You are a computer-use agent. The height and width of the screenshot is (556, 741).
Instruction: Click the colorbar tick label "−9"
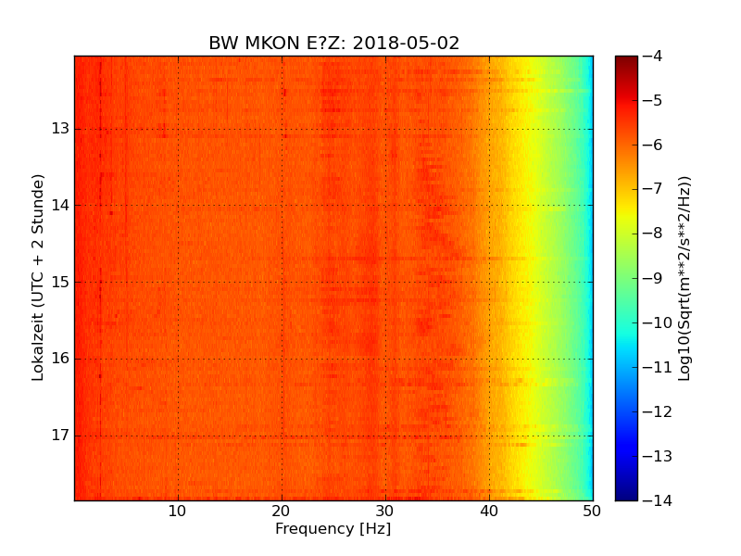pyautogui.click(x=653, y=278)
